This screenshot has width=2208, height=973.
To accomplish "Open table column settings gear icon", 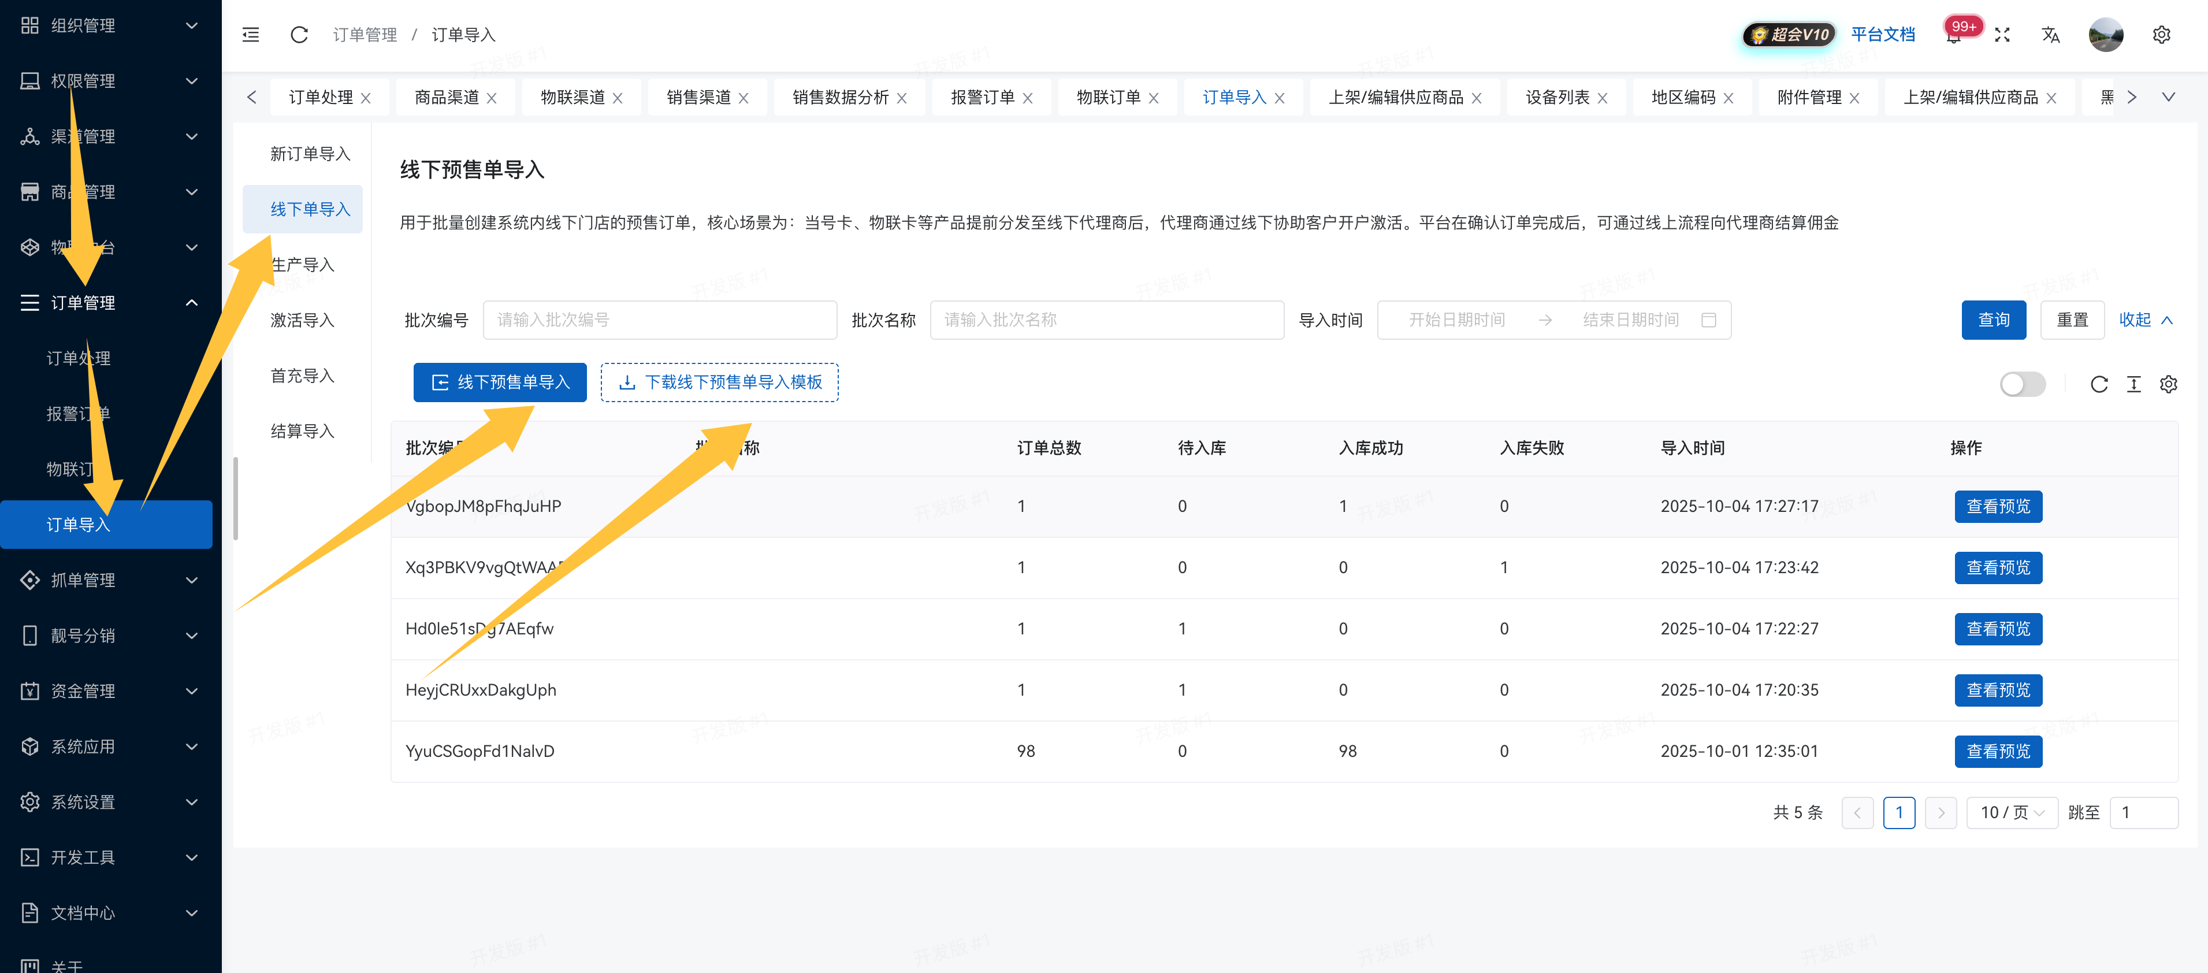I will coord(2169,384).
